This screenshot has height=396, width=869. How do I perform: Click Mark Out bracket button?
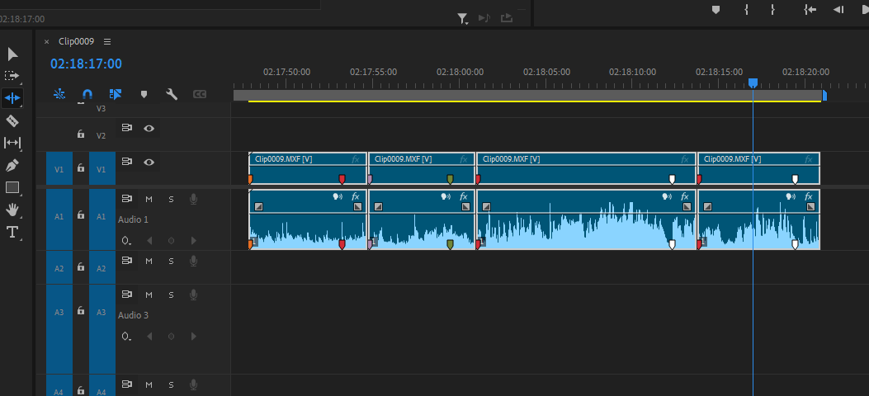(772, 9)
